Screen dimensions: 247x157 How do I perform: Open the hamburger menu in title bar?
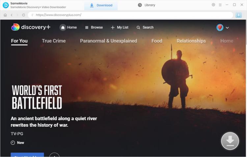point(220,5)
